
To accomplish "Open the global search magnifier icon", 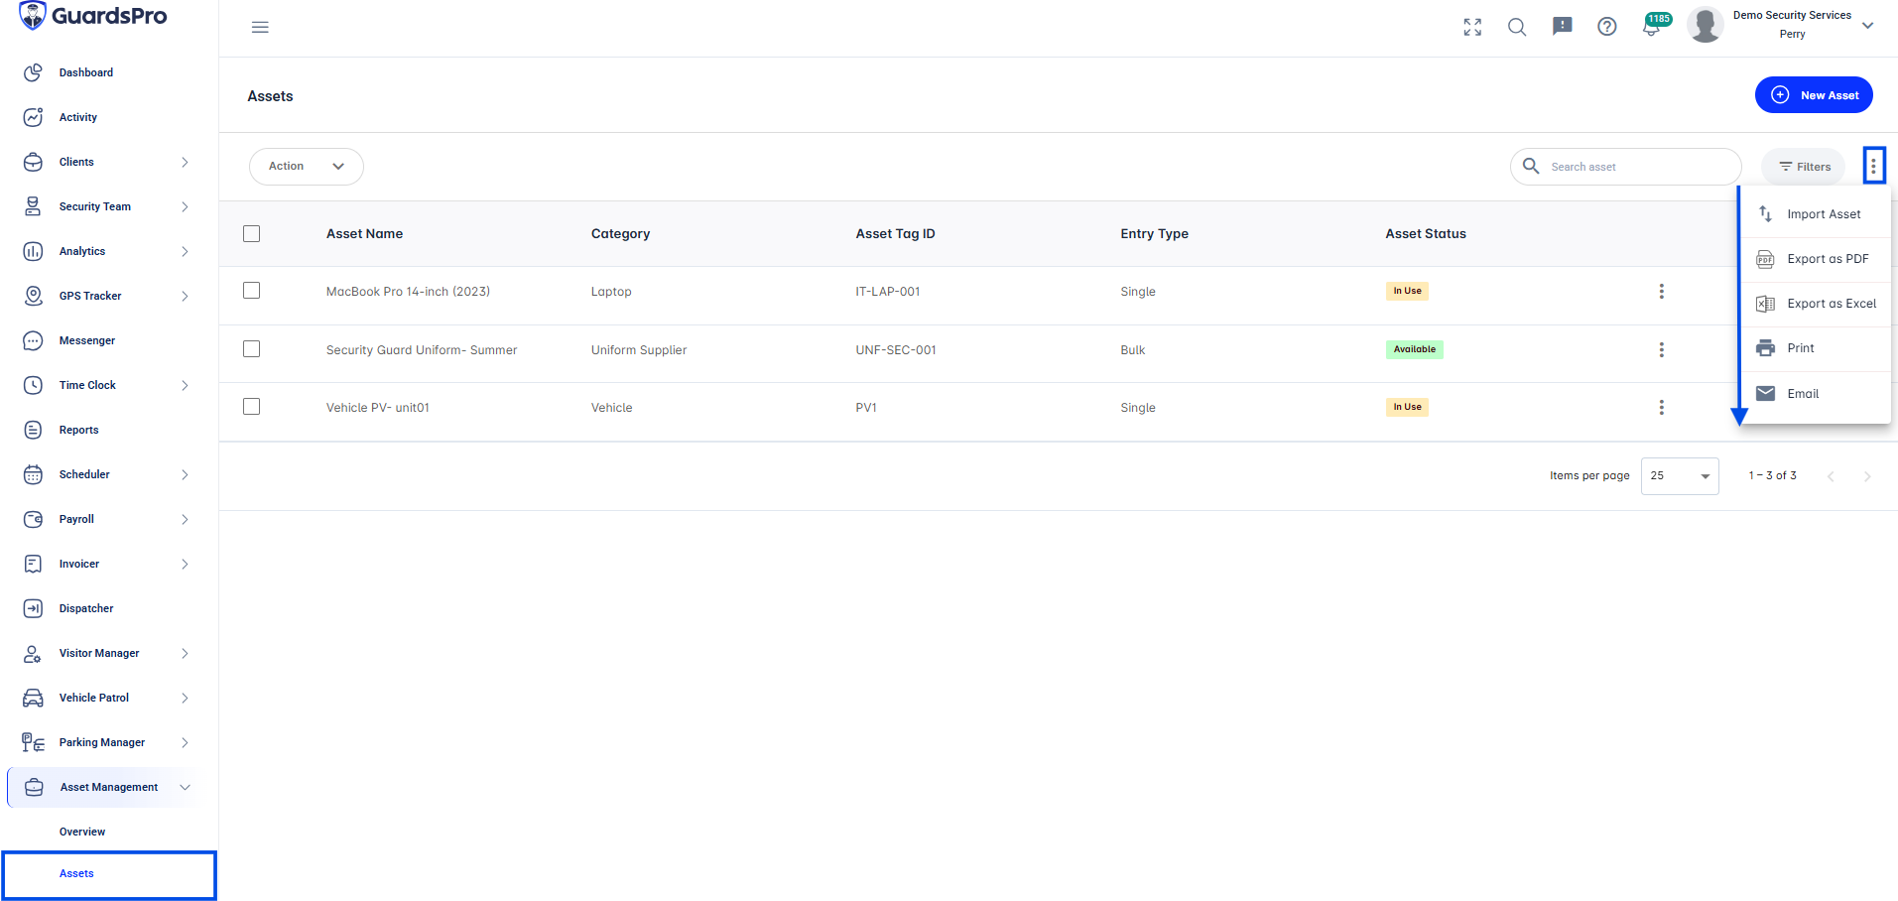I will pyautogui.click(x=1517, y=27).
